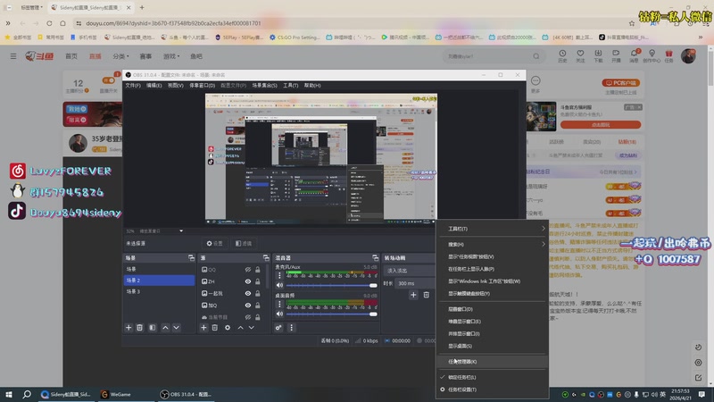Open 淡入淡出 transition dropdown

pos(409,271)
